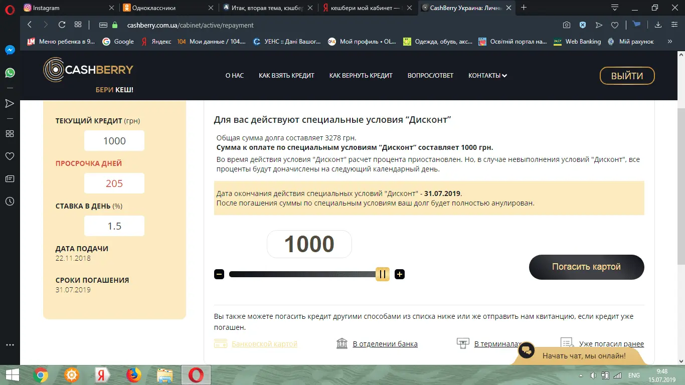
Task: Expand the КОНТАКТЫ dropdown menu
Action: 487,76
